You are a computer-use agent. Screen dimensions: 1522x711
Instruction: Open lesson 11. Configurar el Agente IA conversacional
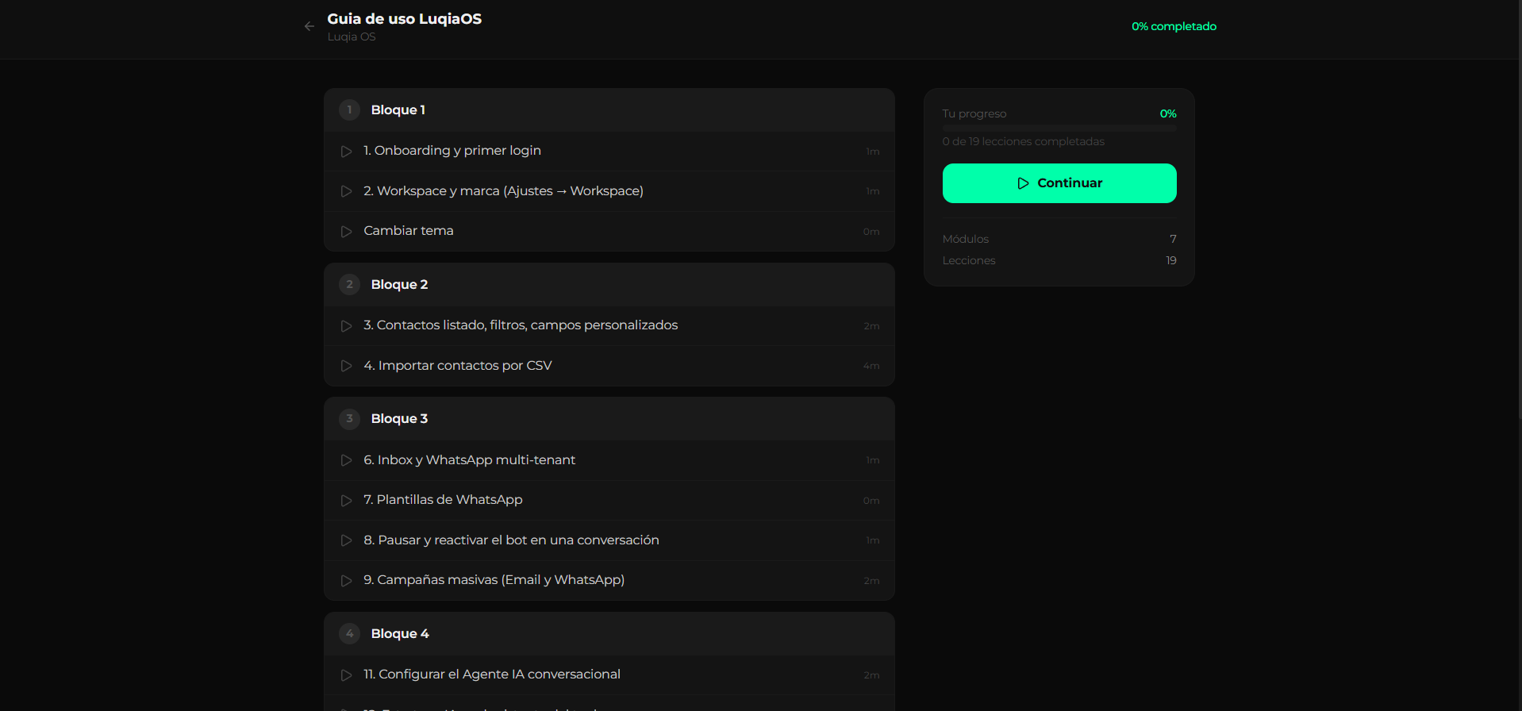(x=609, y=675)
